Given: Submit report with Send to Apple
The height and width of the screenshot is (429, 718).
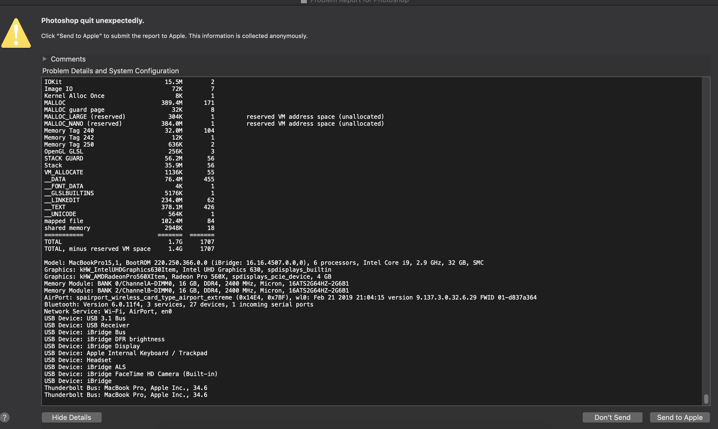Looking at the screenshot, I should tap(679, 417).
